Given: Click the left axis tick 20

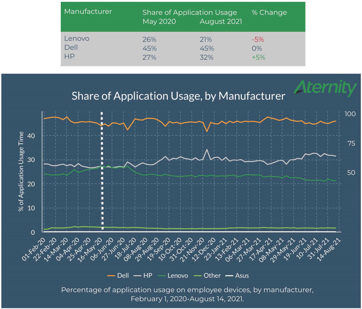Looking at the screenshot, I should pos(31,184).
